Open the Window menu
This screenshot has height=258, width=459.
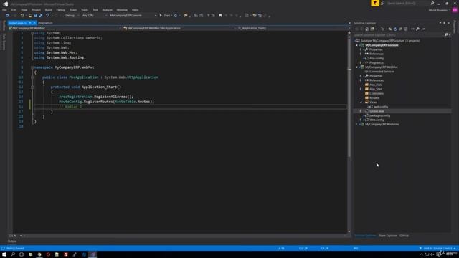[x=122, y=10]
